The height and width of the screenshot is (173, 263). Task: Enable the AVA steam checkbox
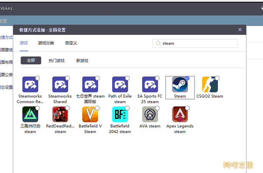[157, 108]
